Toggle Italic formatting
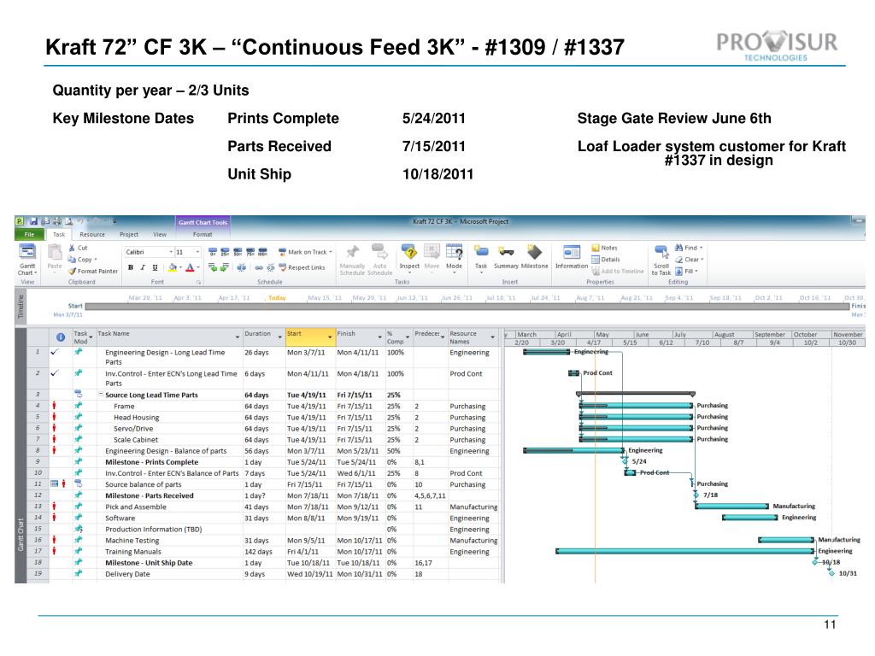 tap(143, 267)
